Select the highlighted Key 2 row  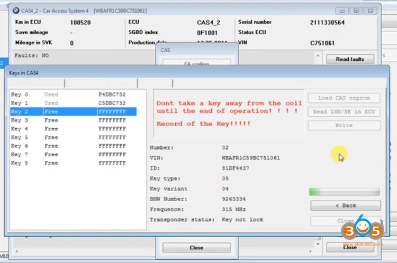74,111
